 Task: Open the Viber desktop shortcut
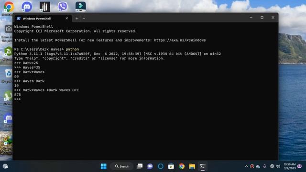point(63,6)
